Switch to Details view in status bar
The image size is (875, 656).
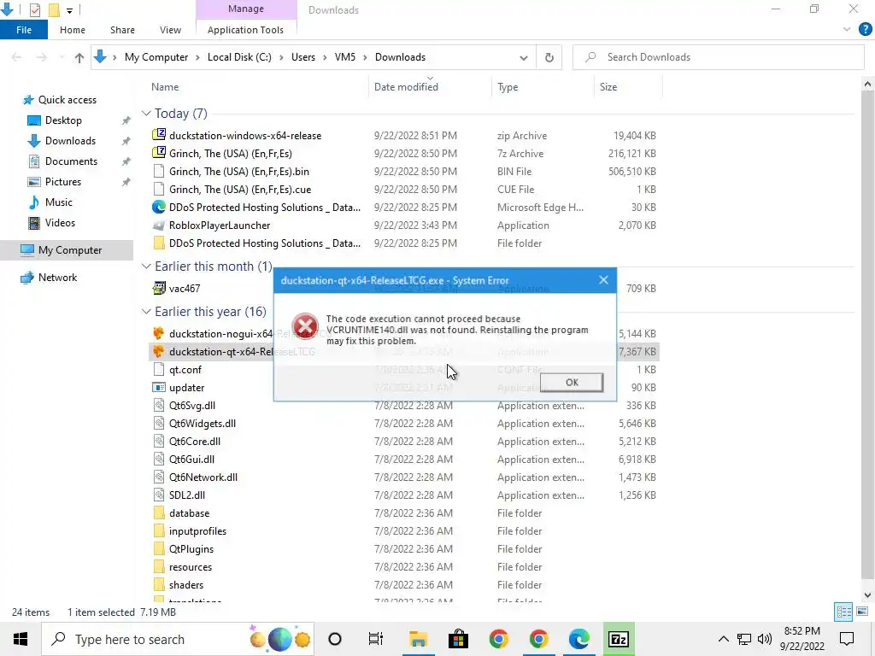tap(843, 612)
